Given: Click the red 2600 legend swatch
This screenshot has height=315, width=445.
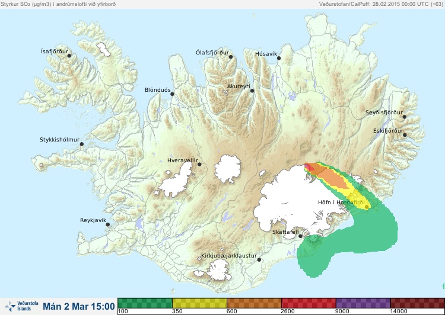Looking at the screenshot, I should (309, 303).
